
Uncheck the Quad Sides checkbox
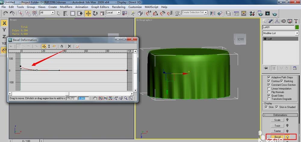tap(269, 96)
